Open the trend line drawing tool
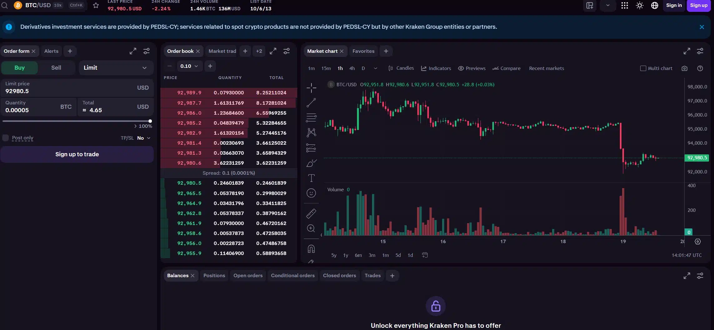714x330 pixels. 311,102
